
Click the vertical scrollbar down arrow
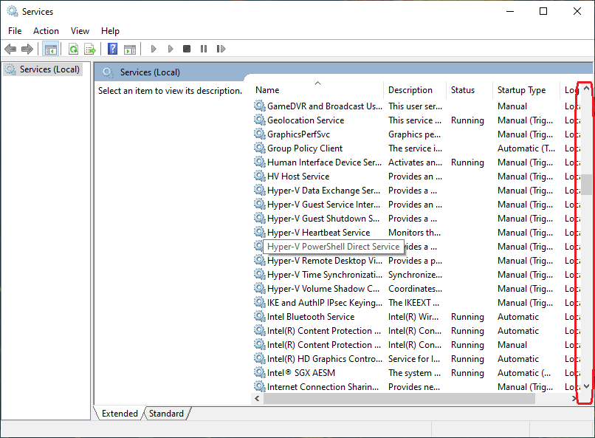pyautogui.click(x=587, y=386)
